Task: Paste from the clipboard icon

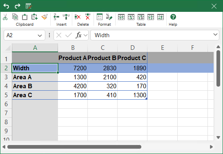Action: tap(25, 17)
